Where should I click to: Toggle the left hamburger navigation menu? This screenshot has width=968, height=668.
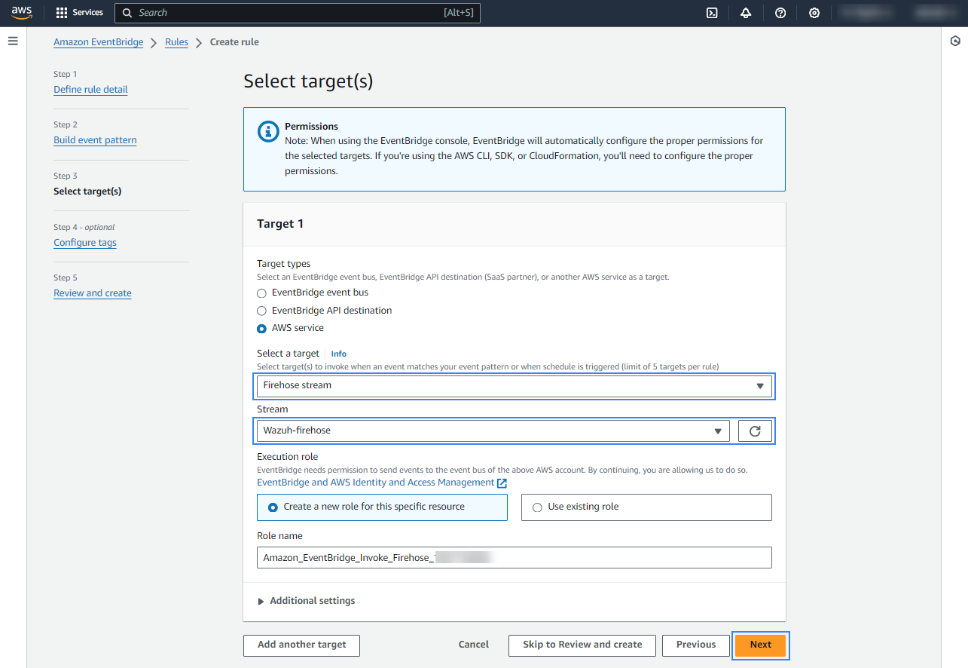coord(13,41)
